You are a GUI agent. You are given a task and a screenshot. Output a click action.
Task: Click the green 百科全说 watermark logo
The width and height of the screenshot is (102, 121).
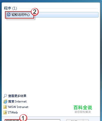pos(83,107)
